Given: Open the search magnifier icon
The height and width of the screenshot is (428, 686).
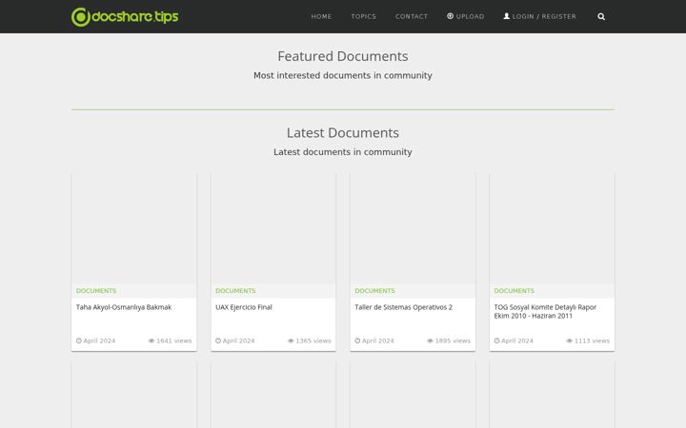Looking at the screenshot, I should pyautogui.click(x=601, y=16).
